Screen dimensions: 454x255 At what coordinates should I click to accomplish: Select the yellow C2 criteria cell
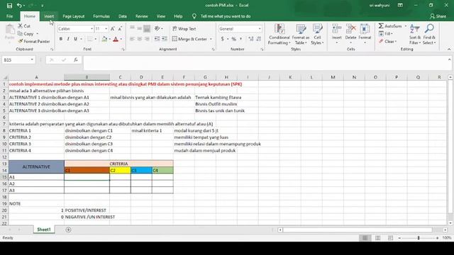point(120,170)
